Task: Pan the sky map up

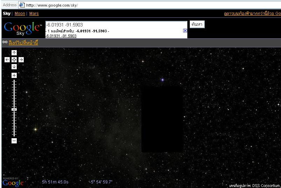Action: click(14, 53)
